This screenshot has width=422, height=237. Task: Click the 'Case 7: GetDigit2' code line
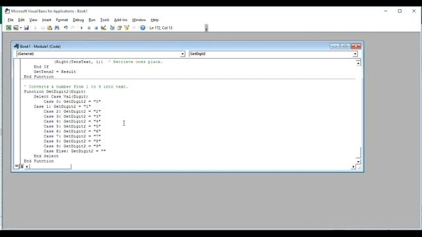tap(72, 136)
